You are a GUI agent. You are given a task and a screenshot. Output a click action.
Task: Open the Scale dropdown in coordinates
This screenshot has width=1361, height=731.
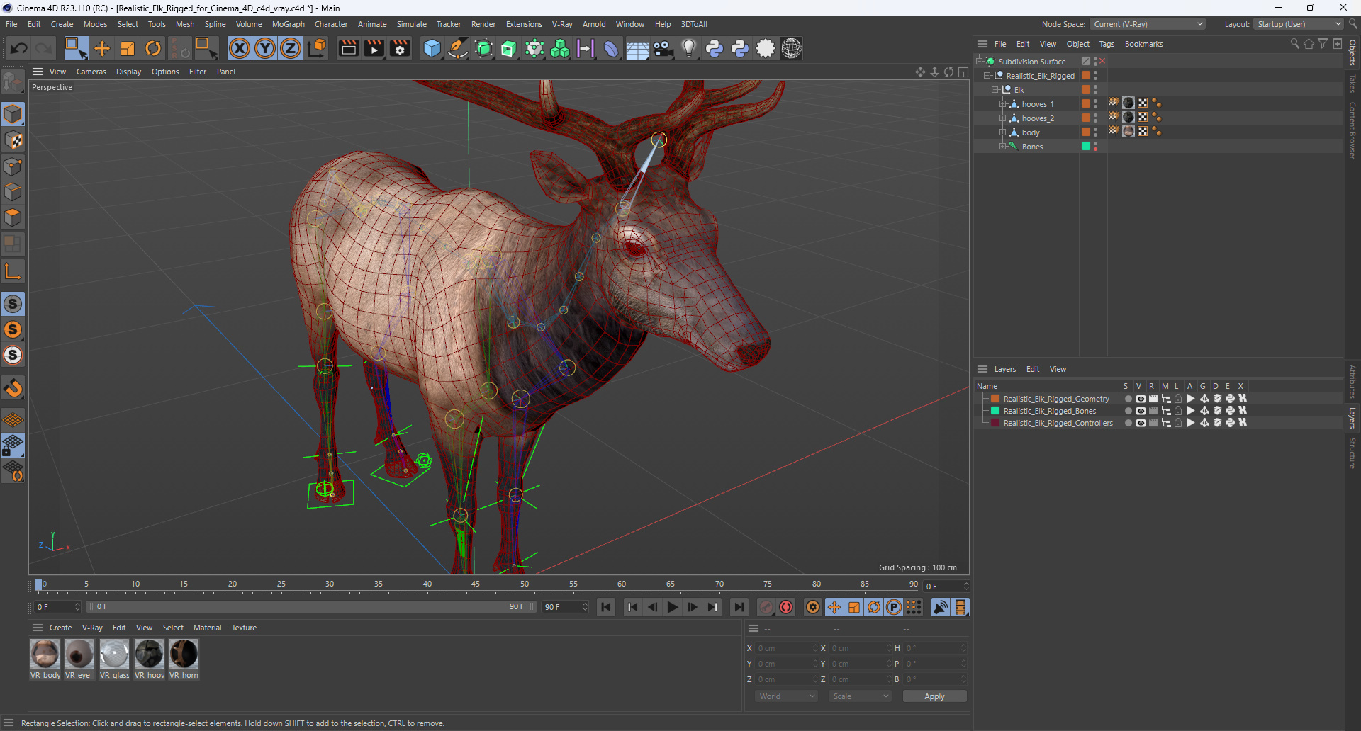860,696
